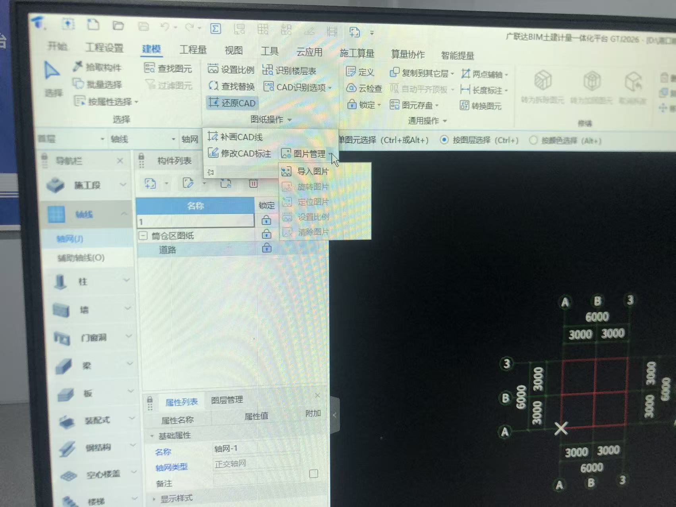Switch to the 工程设置 ribbon tab

(x=104, y=48)
